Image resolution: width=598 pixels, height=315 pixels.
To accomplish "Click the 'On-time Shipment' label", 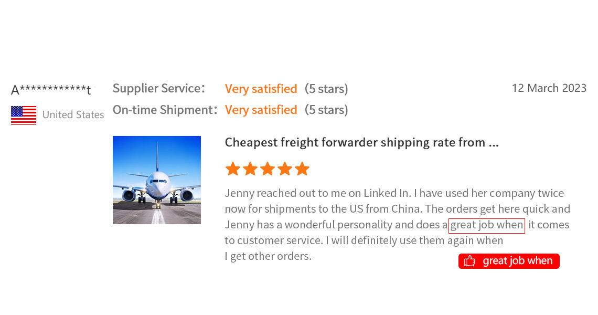I will coord(165,110).
